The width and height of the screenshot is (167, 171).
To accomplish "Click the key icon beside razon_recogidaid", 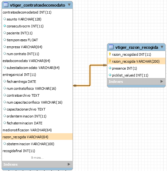I will (110, 54).
